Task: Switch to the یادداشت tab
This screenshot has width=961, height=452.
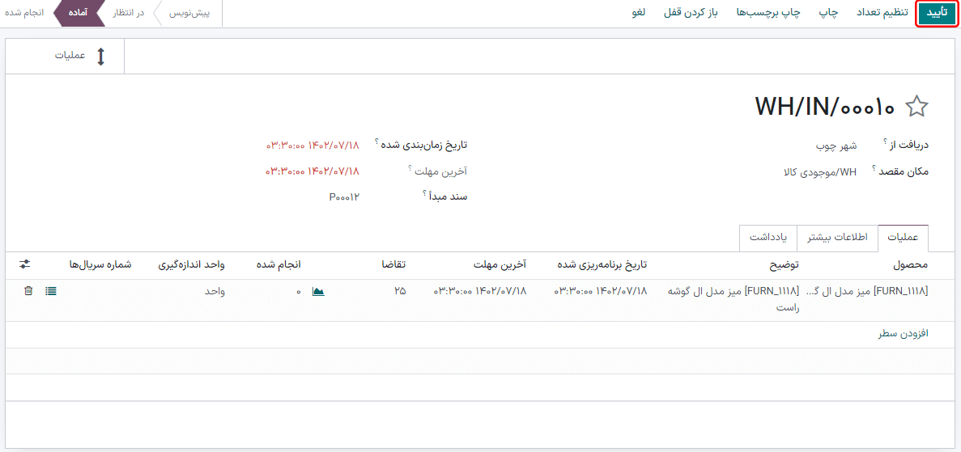Action: pyautogui.click(x=768, y=238)
